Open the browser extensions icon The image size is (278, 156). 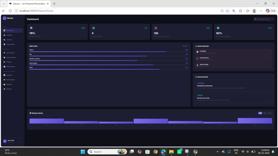[241, 11]
